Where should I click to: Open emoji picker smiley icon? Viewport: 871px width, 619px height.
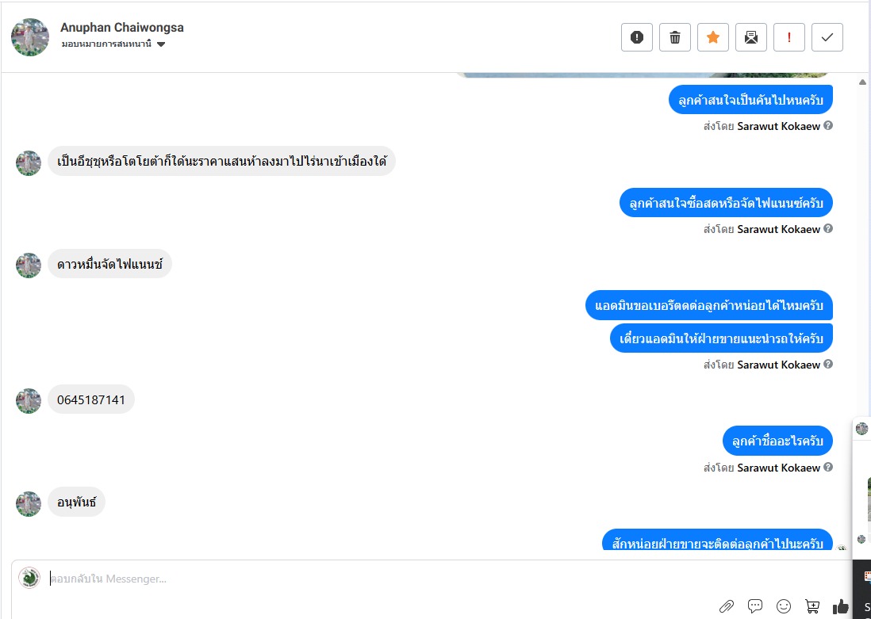(x=784, y=606)
